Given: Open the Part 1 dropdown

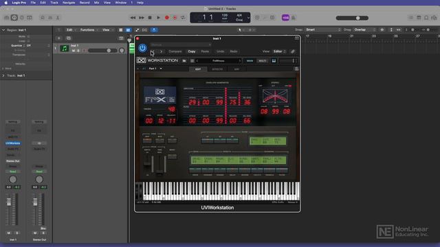Looking at the screenshot, I should (x=161, y=69).
